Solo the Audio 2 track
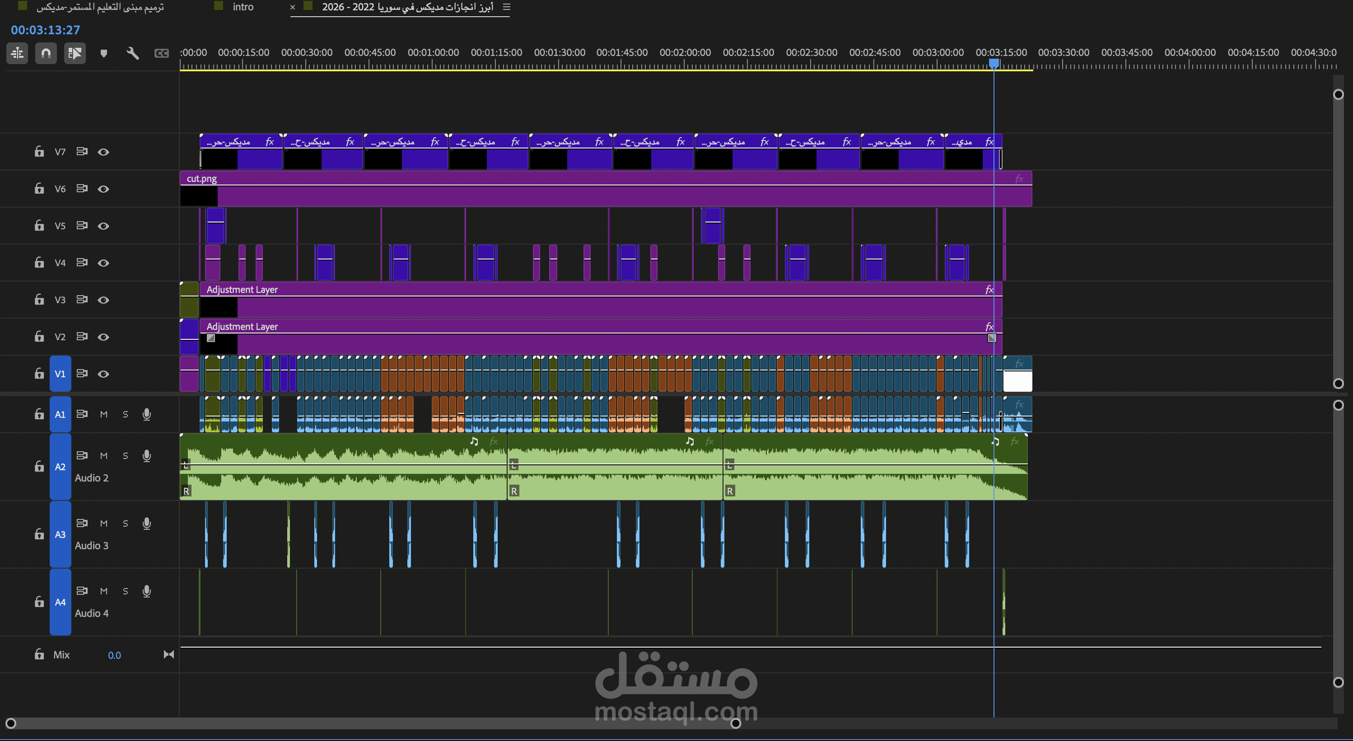The image size is (1353, 741). click(x=126, y=455)
